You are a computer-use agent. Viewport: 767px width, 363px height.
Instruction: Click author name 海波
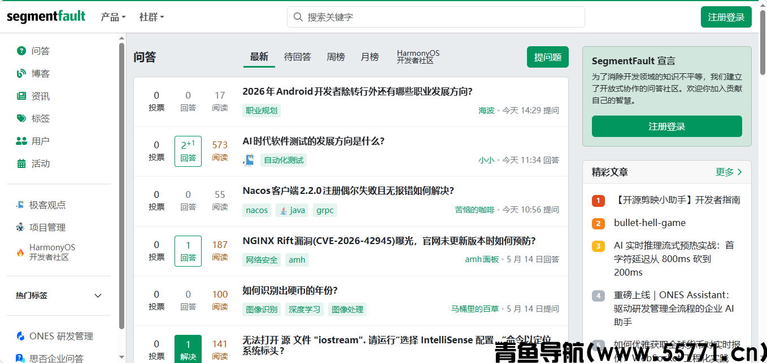click(486, 110)
